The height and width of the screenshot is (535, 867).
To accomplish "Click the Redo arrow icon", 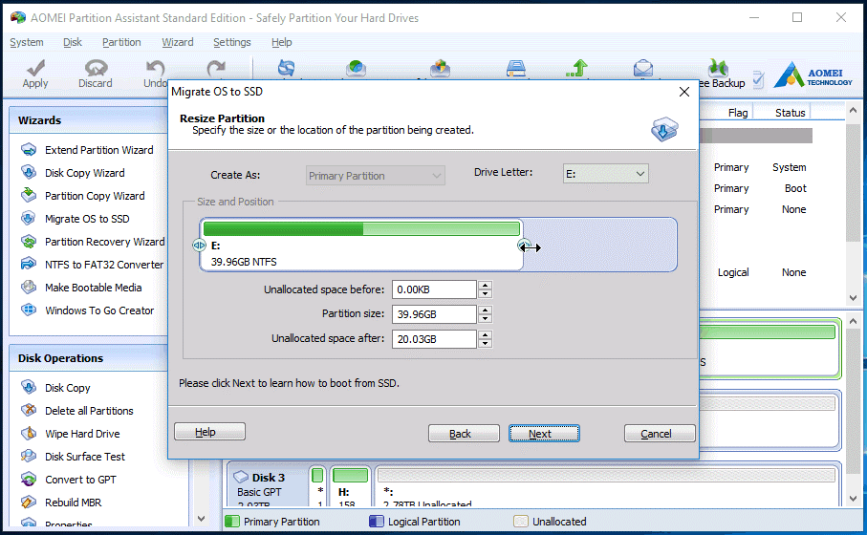I will (216, 68).
